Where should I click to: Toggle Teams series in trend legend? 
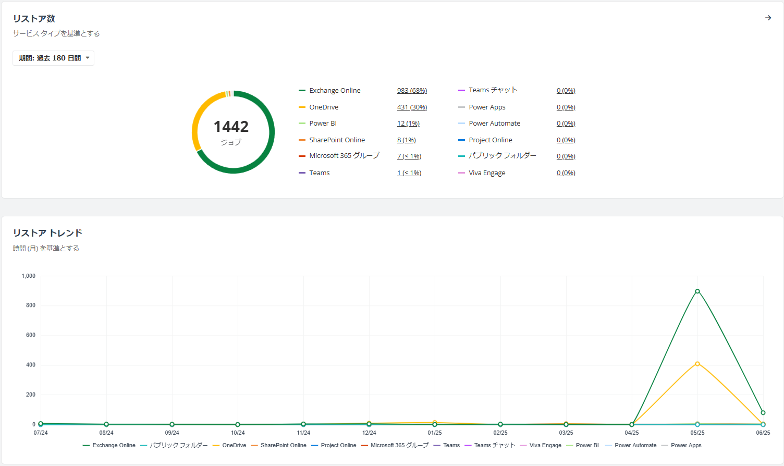click(447, 445)
